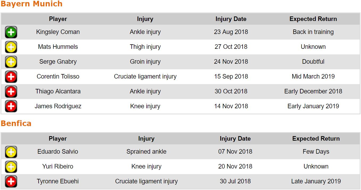Select player name Kingsley Coman
This screenshot has height=190, width=361.
(x=58, y=32)
